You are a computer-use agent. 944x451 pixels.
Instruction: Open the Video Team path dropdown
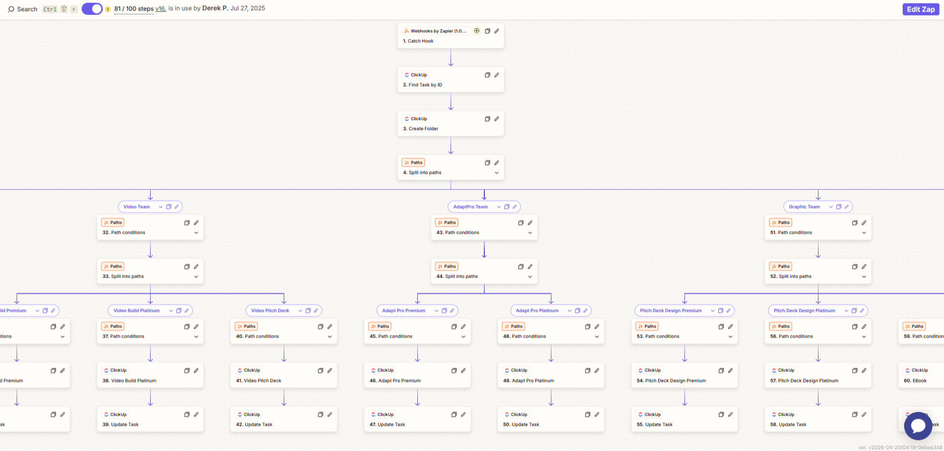click(x=161, y=207)
